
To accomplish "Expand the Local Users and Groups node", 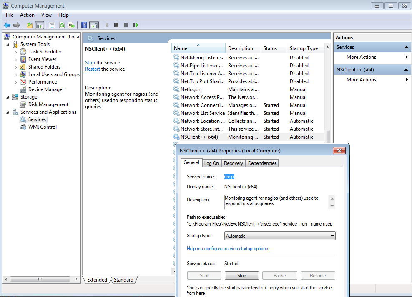I will click(15, 75).
